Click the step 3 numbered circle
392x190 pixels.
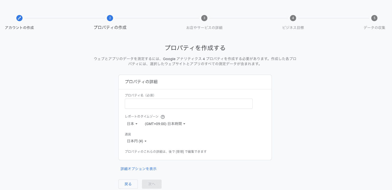click(x=204, y=18)
